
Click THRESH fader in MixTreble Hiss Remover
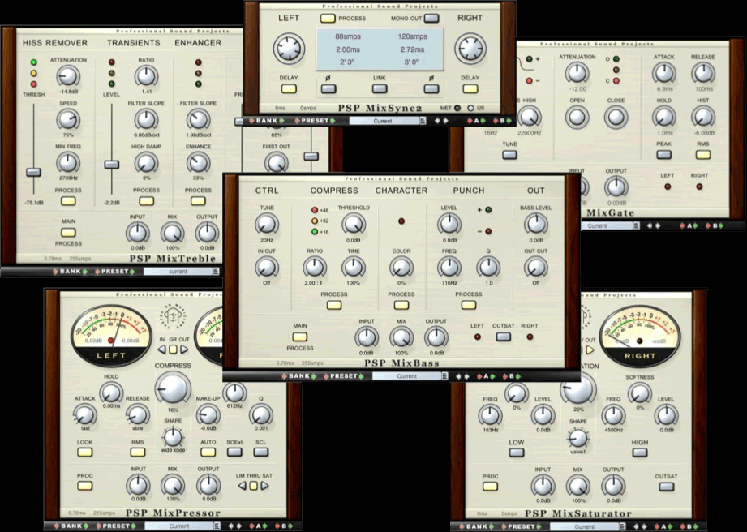[x=33, y=172]
